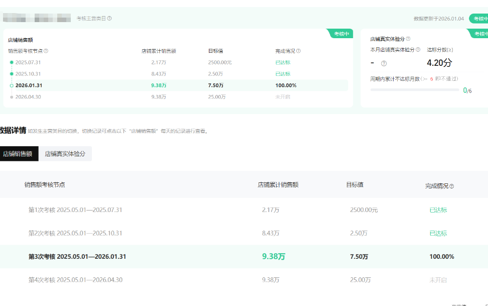Image resolution: width=488 pixels, height=306 pixels.
Task: Click the green 2025.07.31 timeline node dot
Action: click(12, 62)
